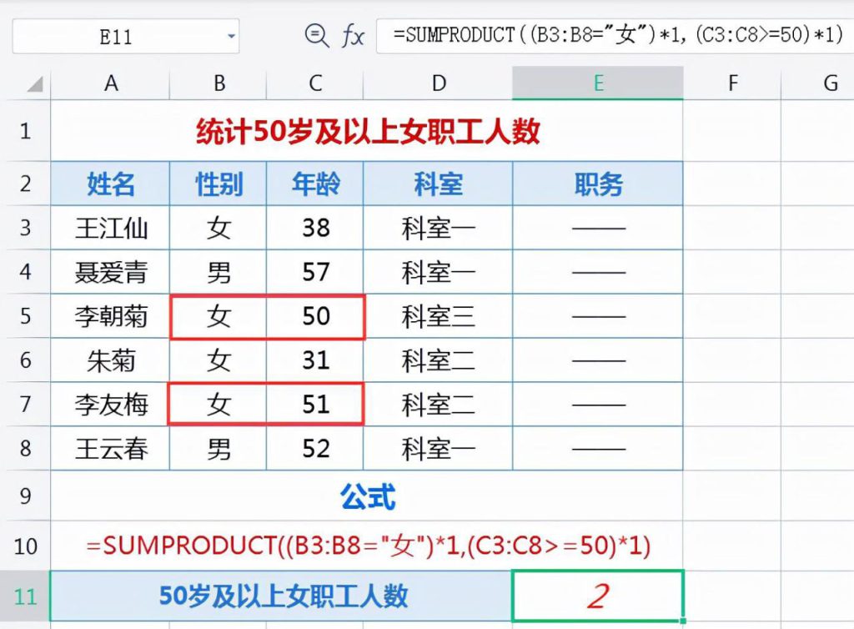Select row 5 header
The image size is (854, 629).
pyautogui.click(x=25, y=316)
